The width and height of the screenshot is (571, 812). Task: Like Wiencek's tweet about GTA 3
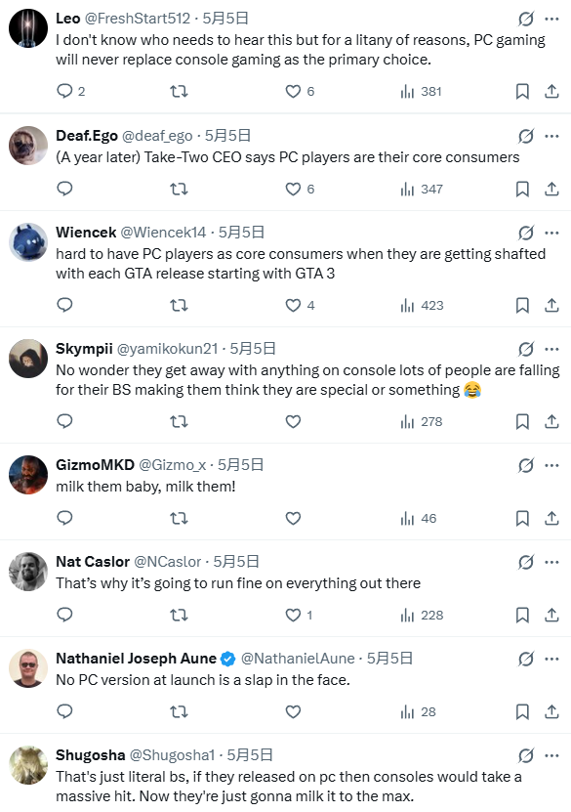(x=293, y=306)
